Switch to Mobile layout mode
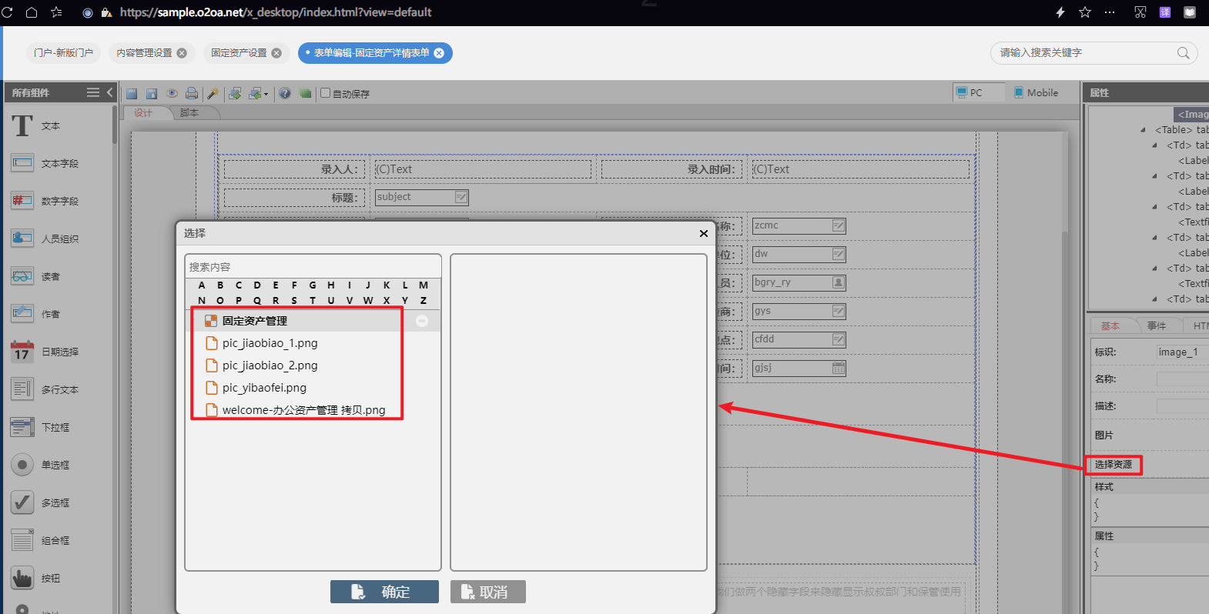 pyautogui.click(x=1037, y=92)
